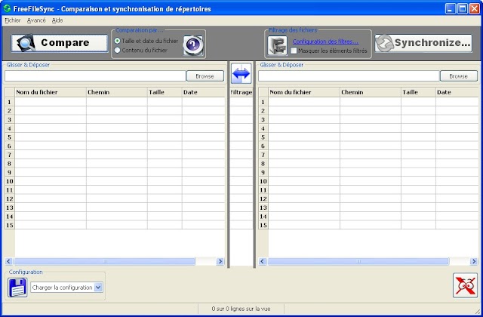This screenshot has width=483, height=317.
Task: Close the FreeFileSync window
Action: pos(474,8)
